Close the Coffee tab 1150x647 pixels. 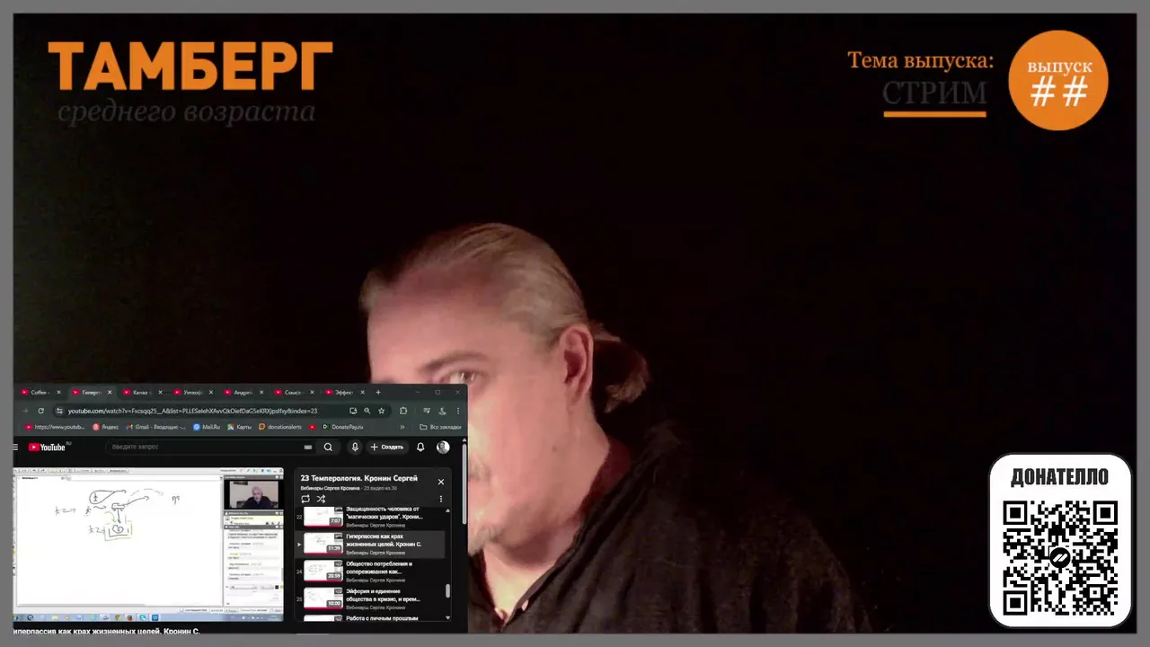[x=58, y=392]
